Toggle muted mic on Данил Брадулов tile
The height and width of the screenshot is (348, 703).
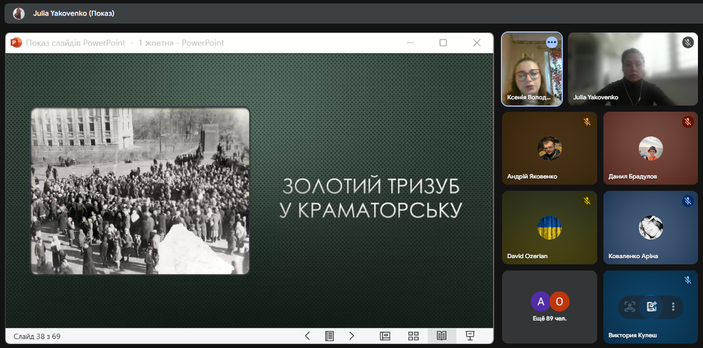click(687, 122)
